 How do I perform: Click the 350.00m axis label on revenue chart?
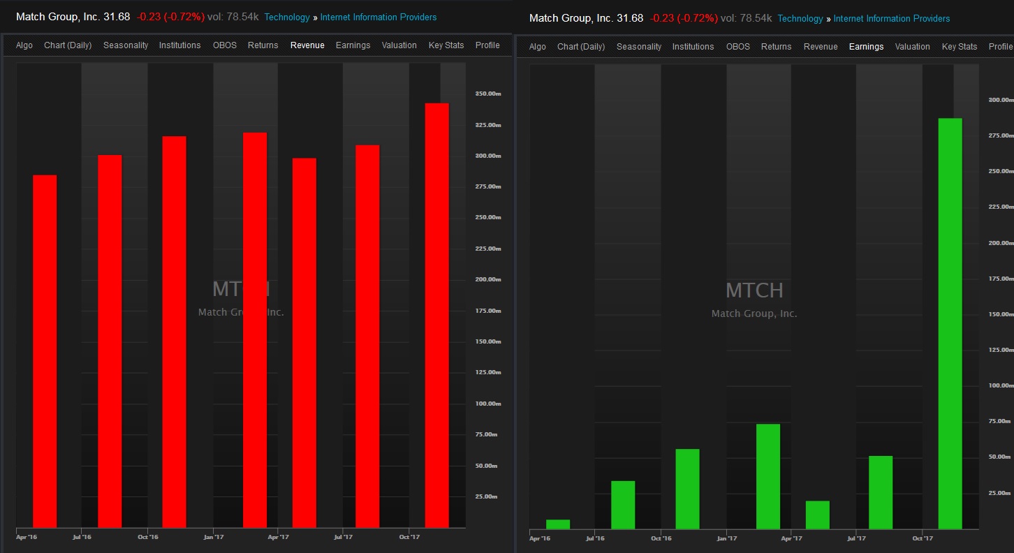pyautogui.click(x=488, y=94)
